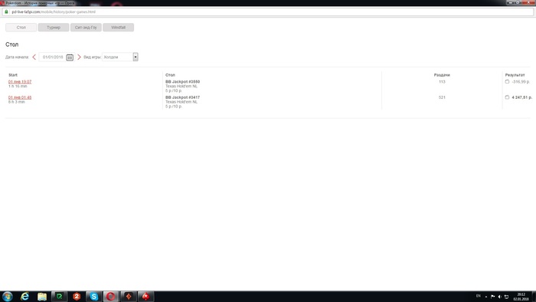The width and height of the screenshot is (536, 302).
Task: Open PokerStars from the taskbar
Action: pos(146,296)
